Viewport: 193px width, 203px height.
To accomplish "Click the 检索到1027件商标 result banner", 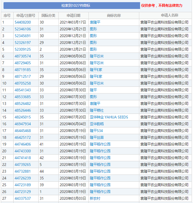I will pos(72,5).
